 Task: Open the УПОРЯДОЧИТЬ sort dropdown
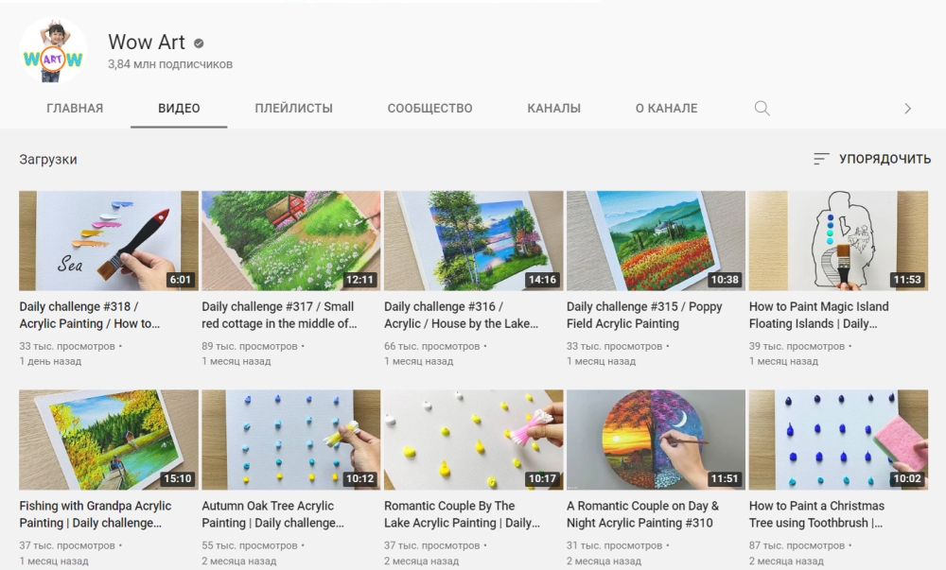click(x=872, y=159)
